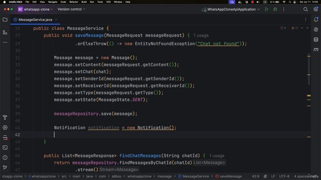Open the Database tool window icon
321x180 pixels.
point(316,39)
